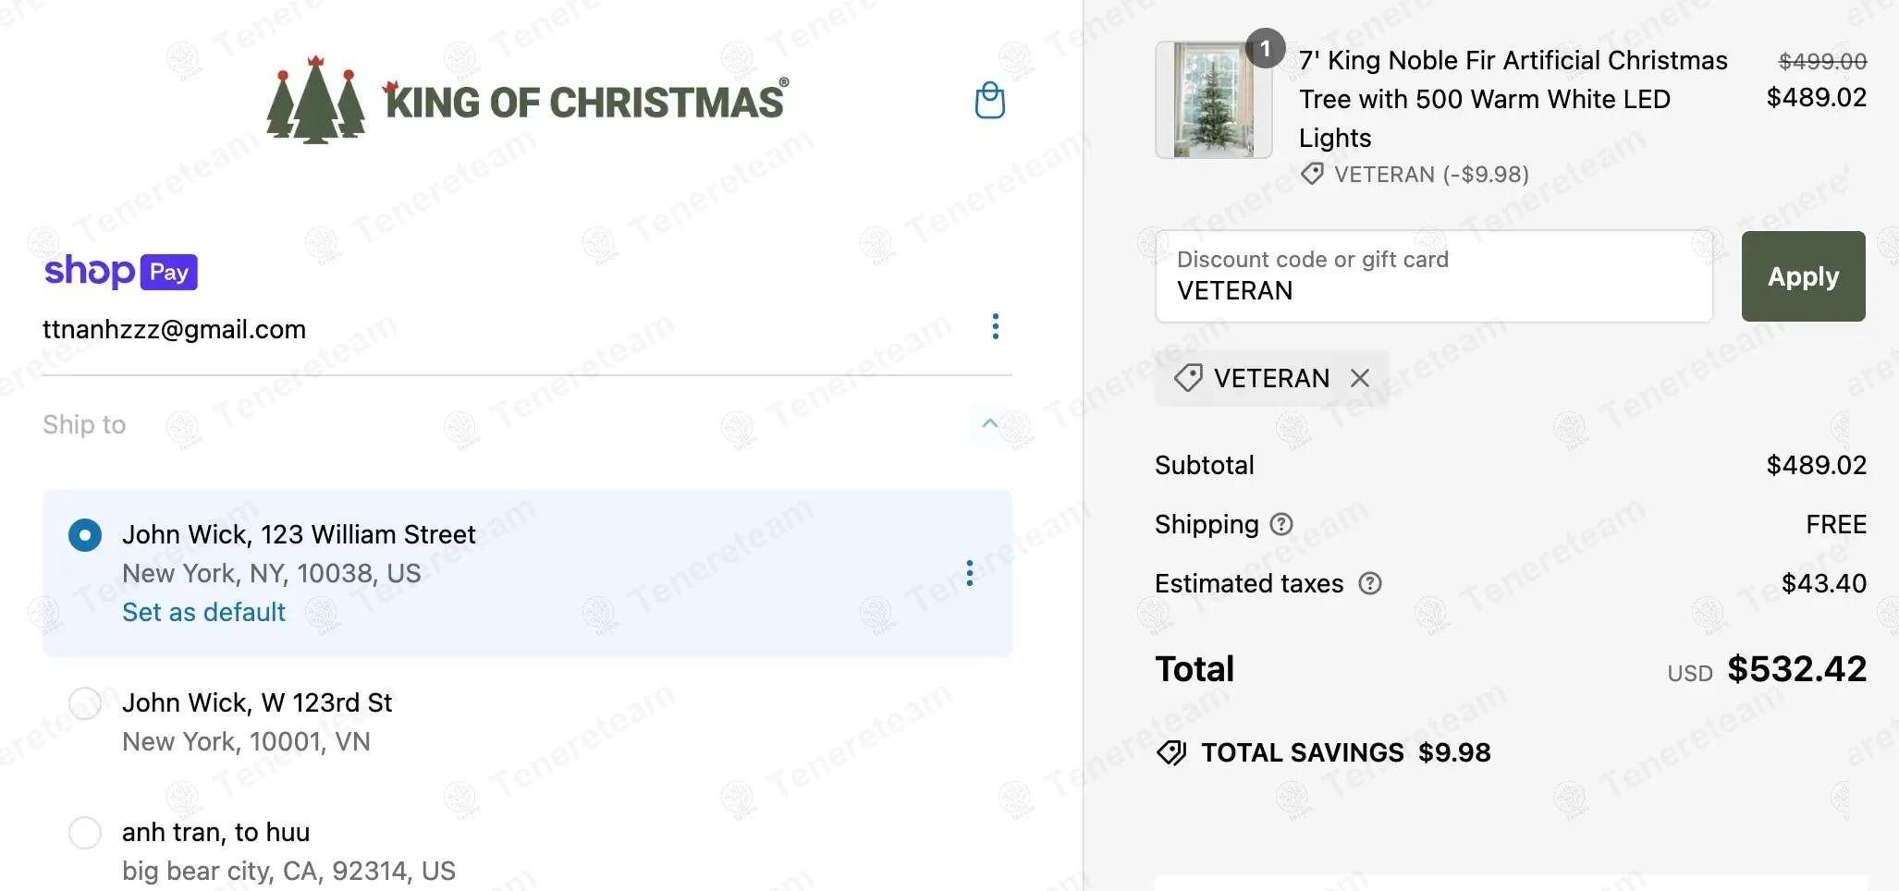Click the discount code or gift card field

coord(1433,276)
